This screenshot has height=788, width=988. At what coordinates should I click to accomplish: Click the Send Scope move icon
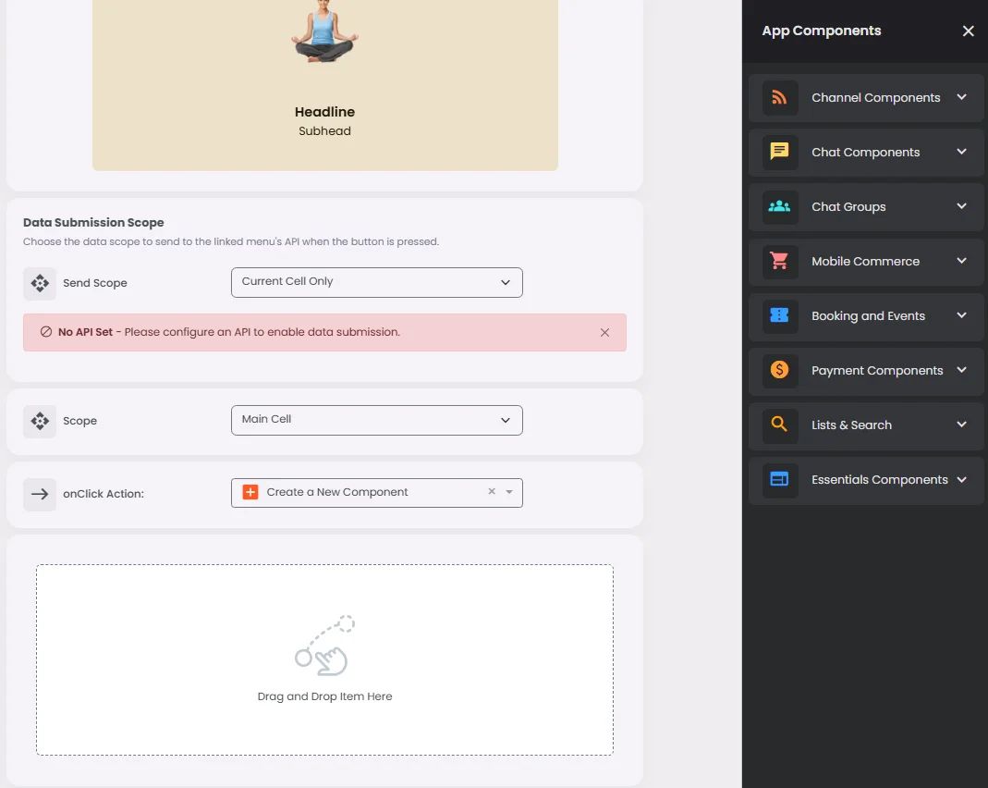(40, 283)
